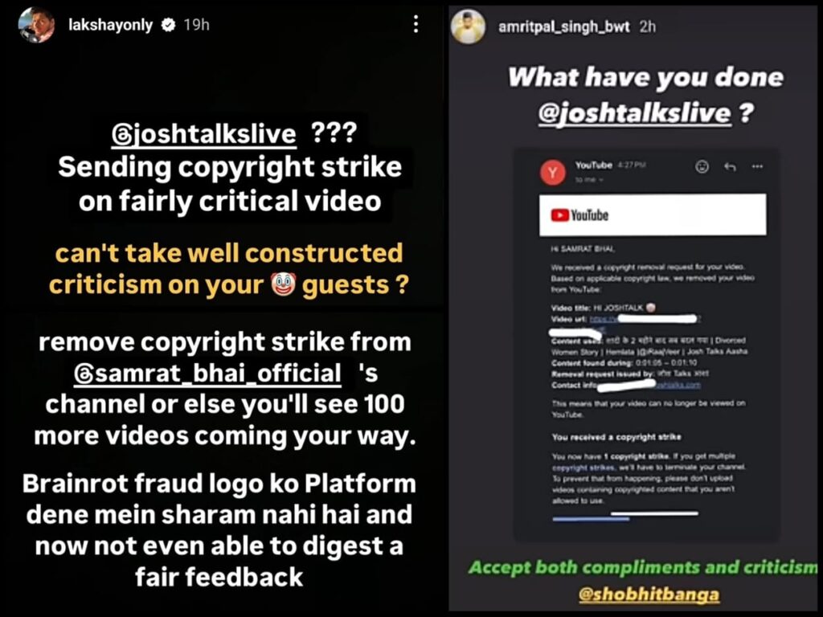The width and height of the screenshot is (823, 617).
Task: Click the emoji reaction icon in email
Action: point(702,167)
